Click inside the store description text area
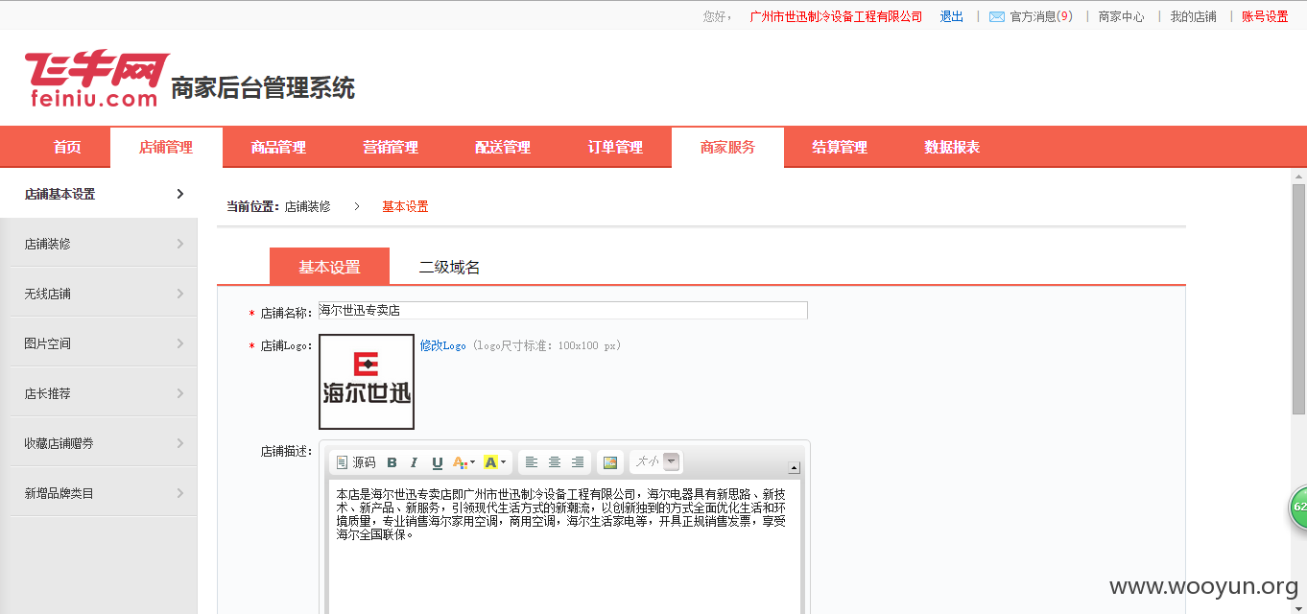 (x=564, y=547)
